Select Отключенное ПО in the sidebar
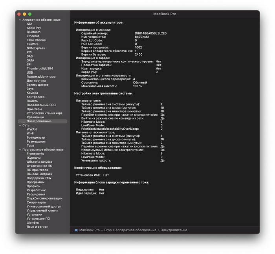 (39, 166)
